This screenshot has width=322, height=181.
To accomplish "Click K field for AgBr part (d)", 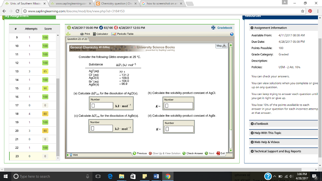I will point(179,129).
